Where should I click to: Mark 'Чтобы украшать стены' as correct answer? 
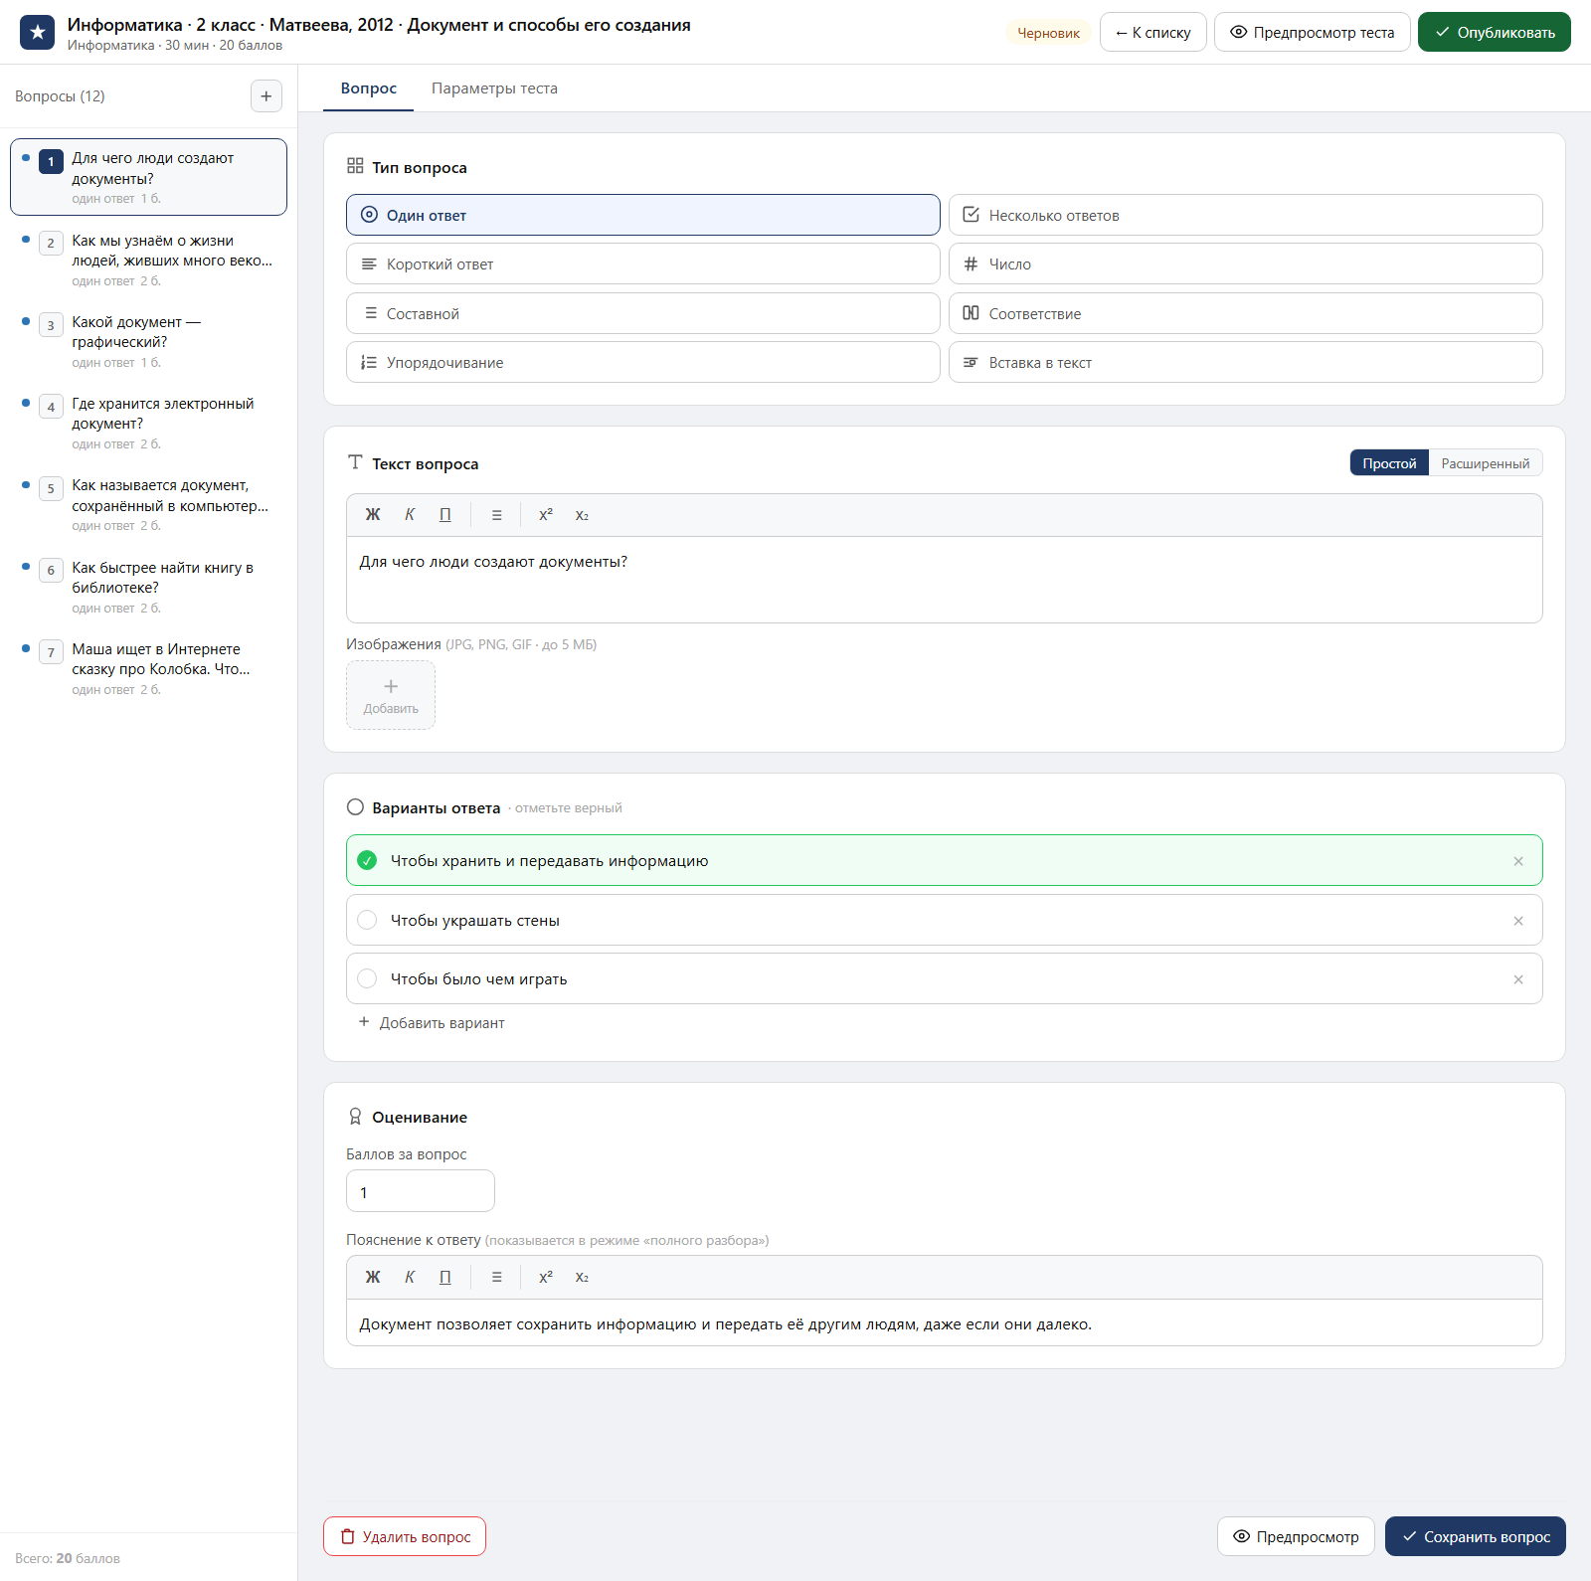pos(367,920)
